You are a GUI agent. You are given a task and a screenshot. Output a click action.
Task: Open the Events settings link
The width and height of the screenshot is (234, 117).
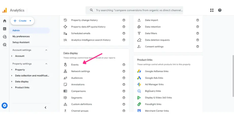pos(75,65)
